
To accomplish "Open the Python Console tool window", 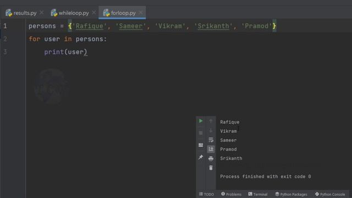I will pos(330,194).
